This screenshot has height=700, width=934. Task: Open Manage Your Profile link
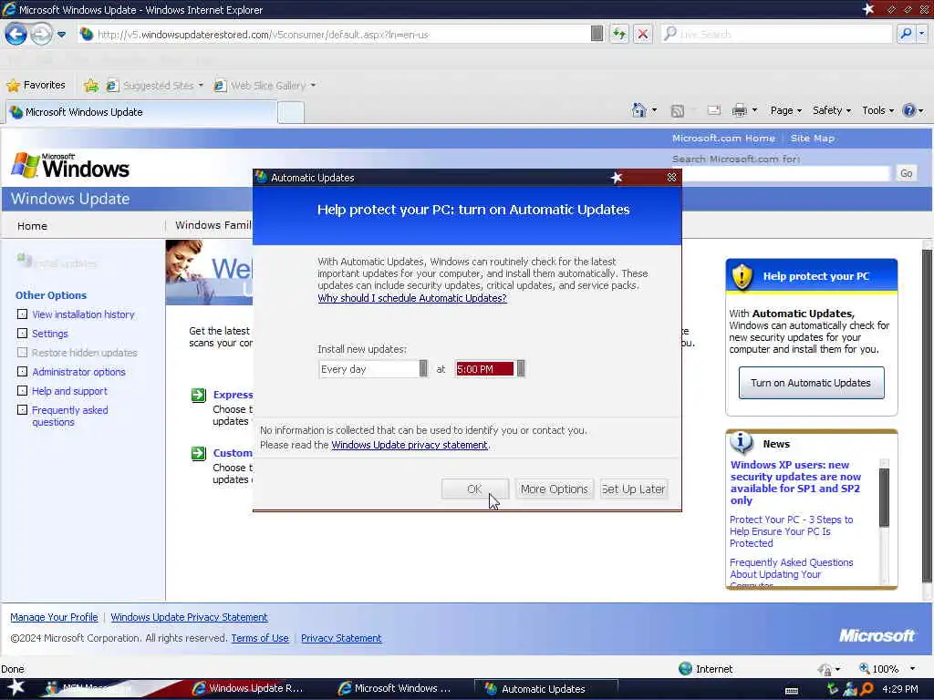point(54,617)
